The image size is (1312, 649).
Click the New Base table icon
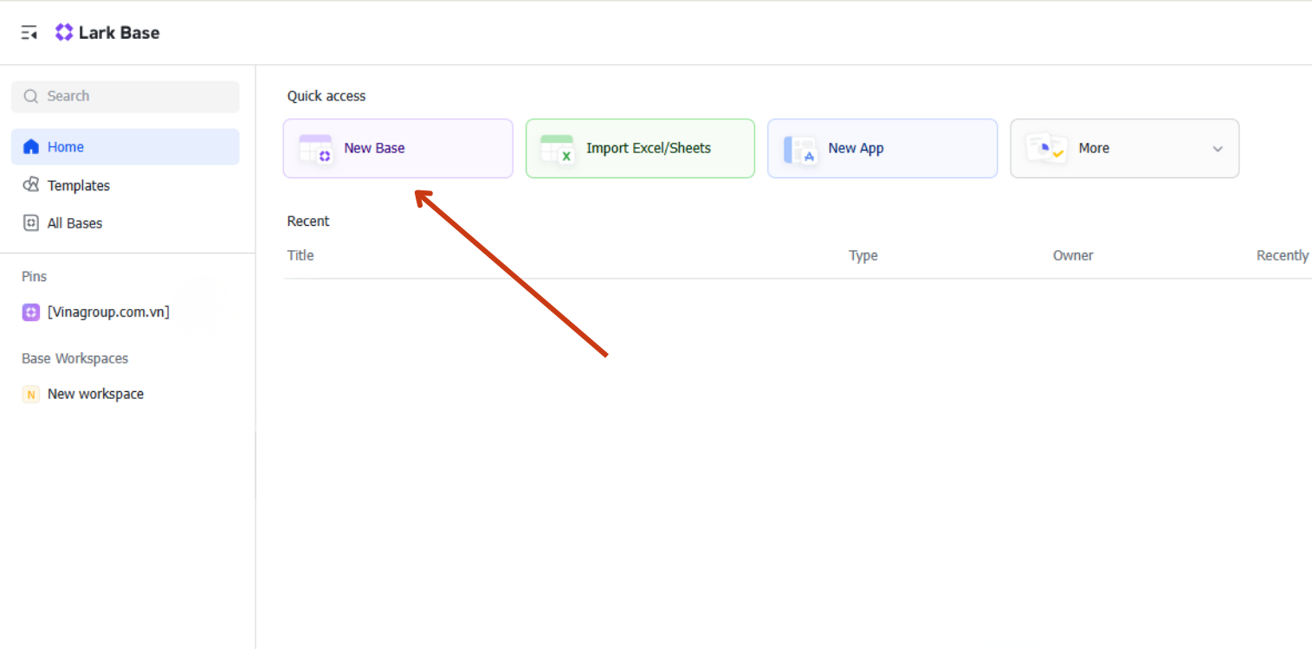tap(315, 149)
